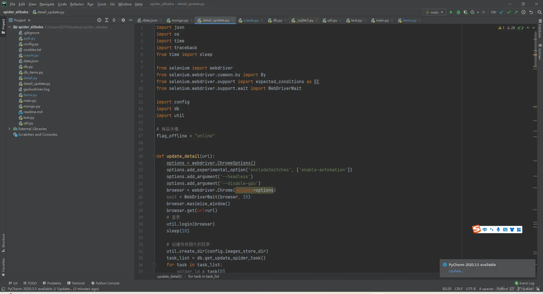
Task: Open the Terminal tool window button
Action: pos(76,283)
